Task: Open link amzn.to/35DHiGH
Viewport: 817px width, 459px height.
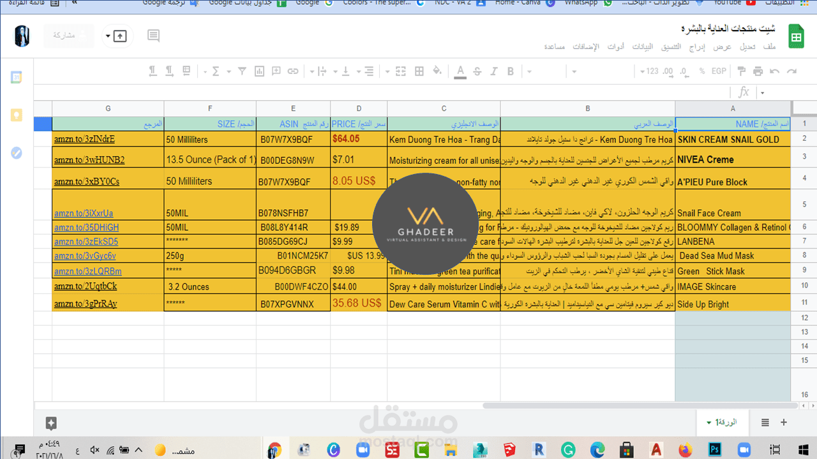Action: (x=86, y=227)
